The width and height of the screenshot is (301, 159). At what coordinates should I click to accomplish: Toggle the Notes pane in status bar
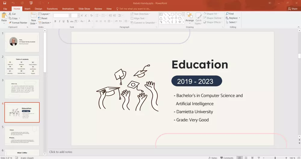click(213, 158)
